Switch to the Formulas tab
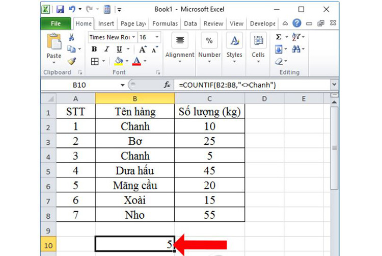The height and width of the screenshot is (256, 382). coord(165,23)
